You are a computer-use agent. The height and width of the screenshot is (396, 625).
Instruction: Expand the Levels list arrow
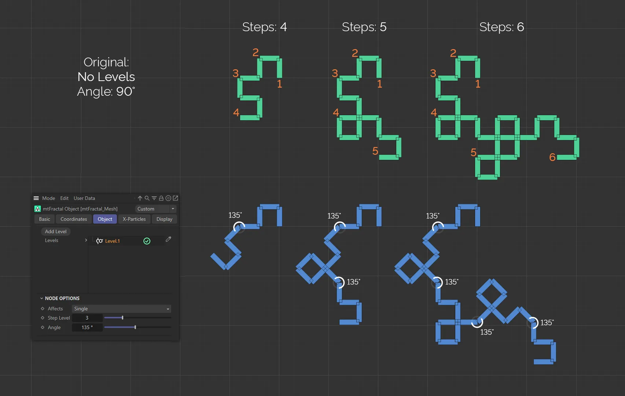86,240
